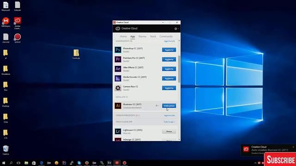The width and height of the screenshot is (296, 166).
Task: Select the MEGAsync desktop shortcut
Action: tap(6, 22)
